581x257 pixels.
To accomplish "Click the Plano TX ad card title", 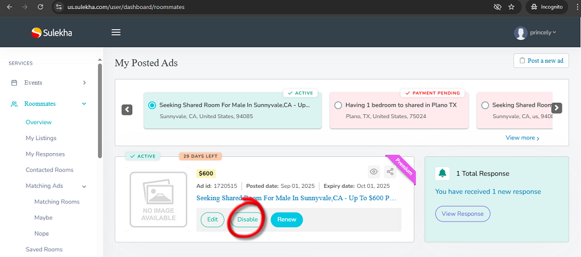I will pyautogui.click(x=401, y=105).
